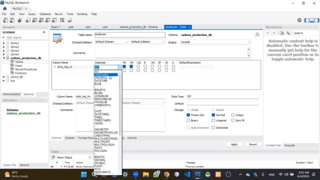
Task: Open Google Chrome from taskbar
Action: 166,174
